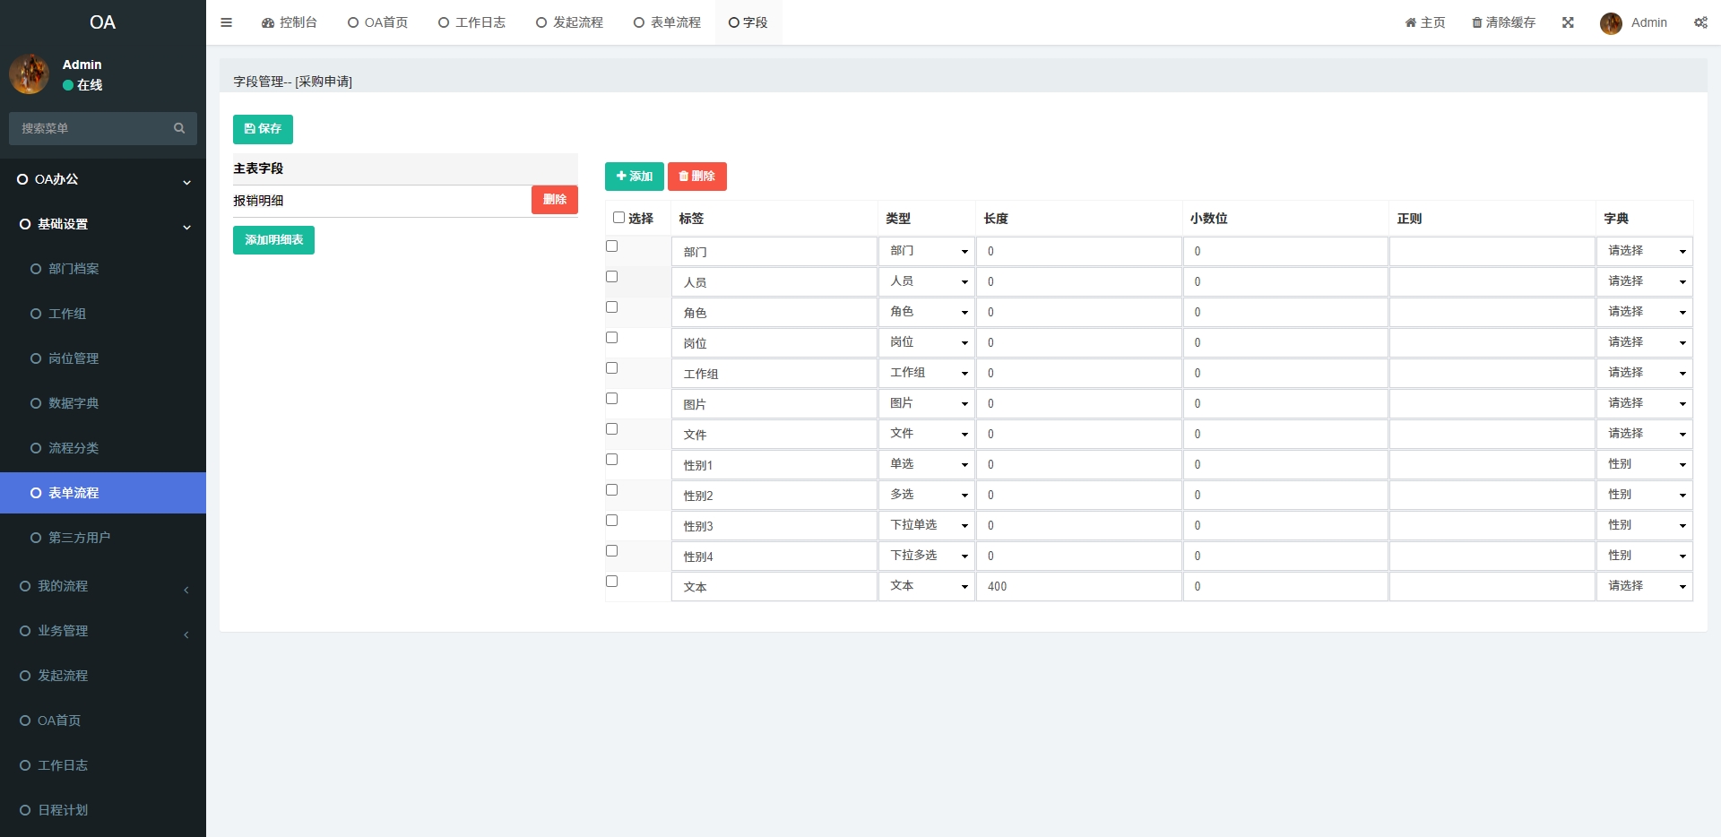Screen dimensions: 1721x837
Task: Check the checkbox for the 文本 row
Action: pyautogui.click(x=612, y=582)
